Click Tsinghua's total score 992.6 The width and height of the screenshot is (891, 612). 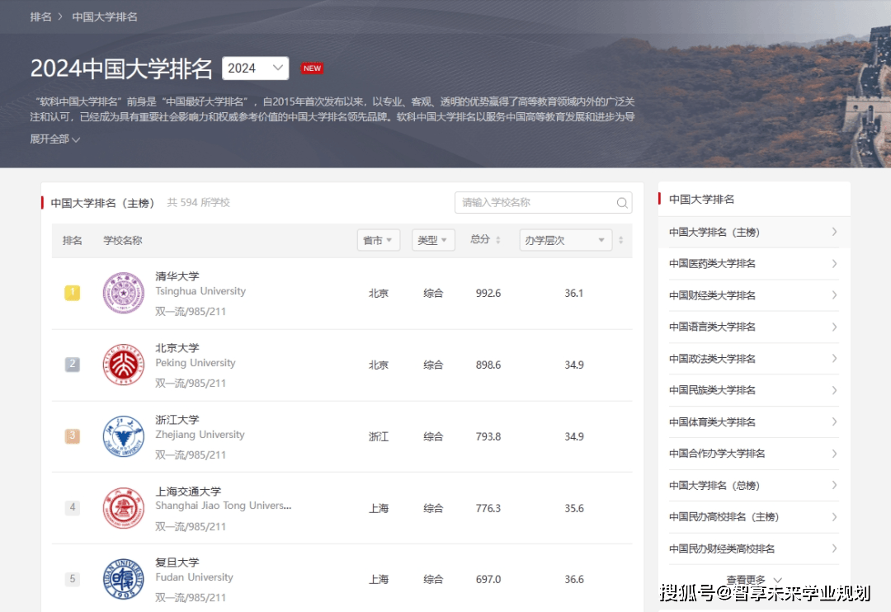point(488,293)
